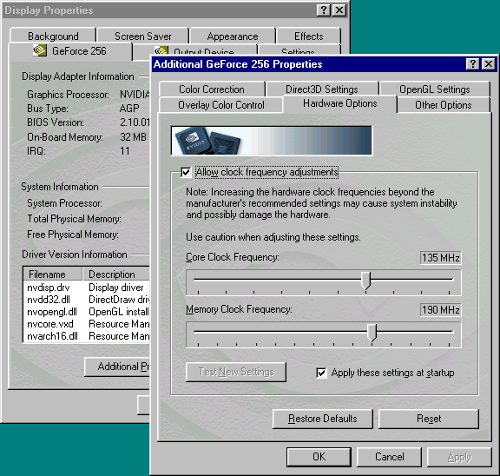Click the Reset button
This screenshot has width=500, height=476.
[429, 419]
